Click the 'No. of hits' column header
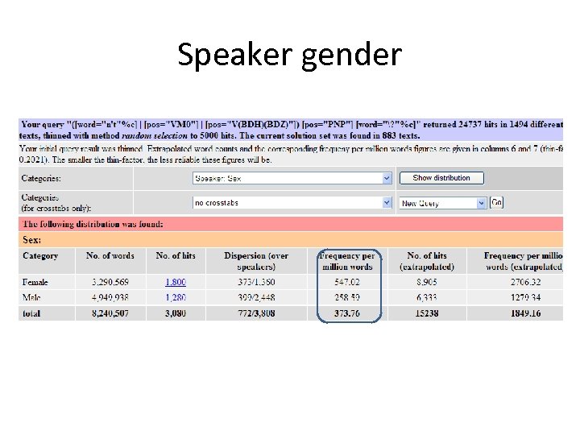Viewport: 580px width, 435px height. [x=176, y=255]
